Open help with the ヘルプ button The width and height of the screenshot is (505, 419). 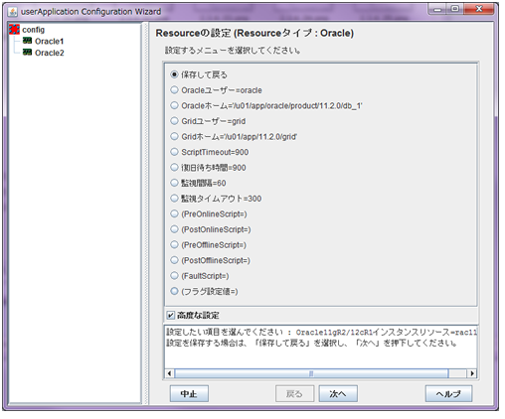(x=448, y=393)
